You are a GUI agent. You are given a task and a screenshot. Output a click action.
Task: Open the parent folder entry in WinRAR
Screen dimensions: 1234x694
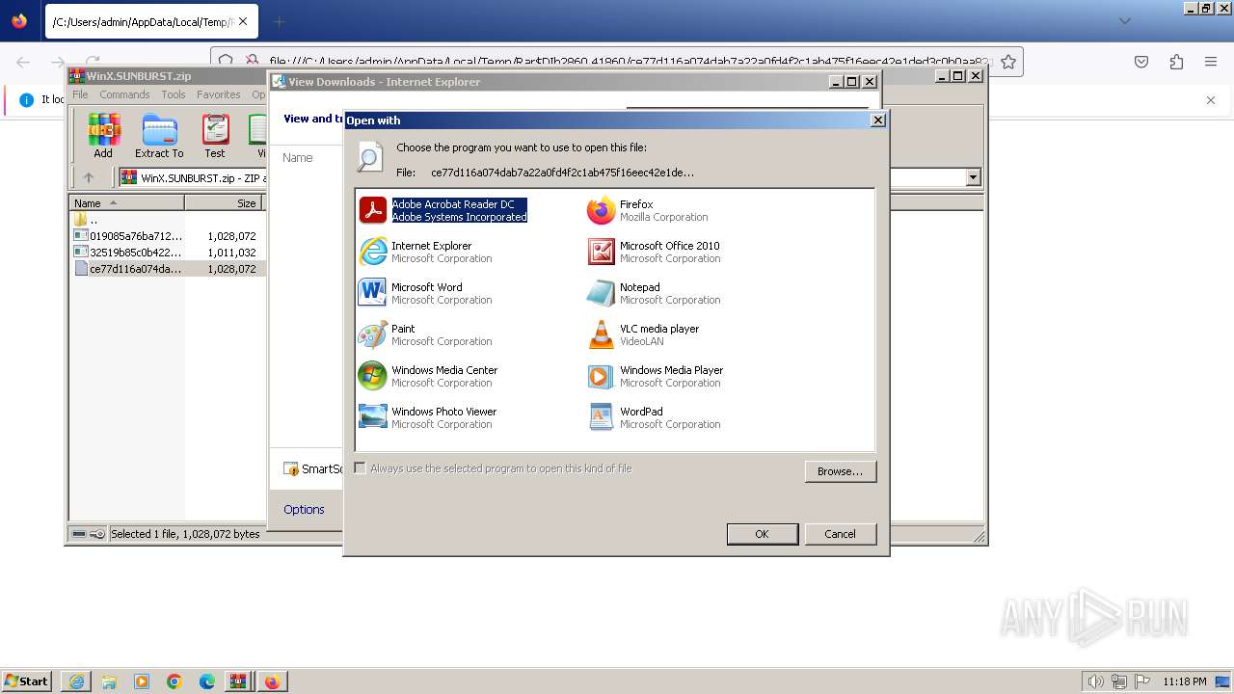tap(87, 220)
